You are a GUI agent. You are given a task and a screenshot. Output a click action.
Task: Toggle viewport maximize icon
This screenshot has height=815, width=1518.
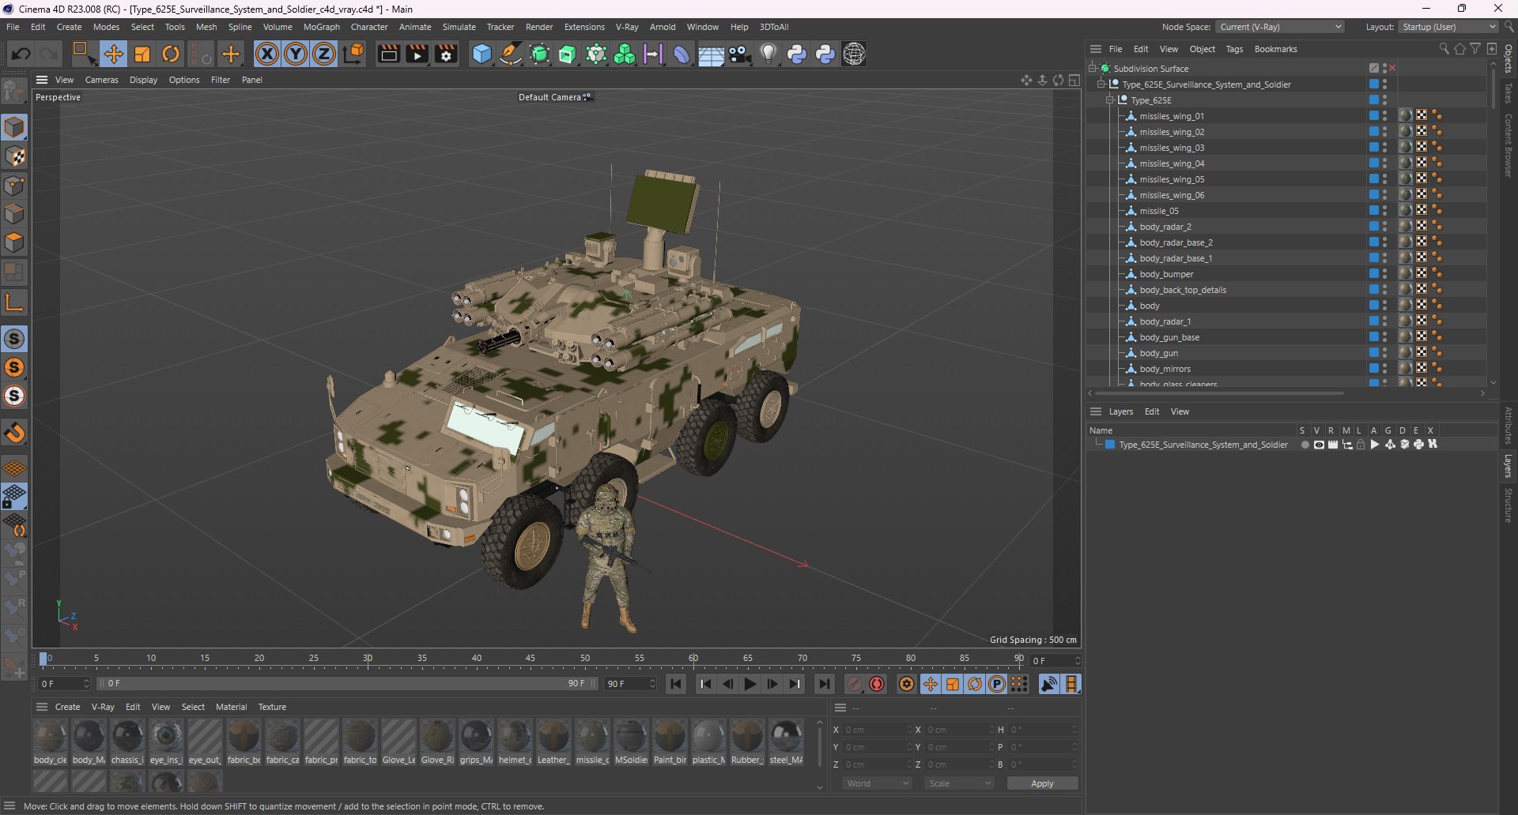[x=1074, y=80]
